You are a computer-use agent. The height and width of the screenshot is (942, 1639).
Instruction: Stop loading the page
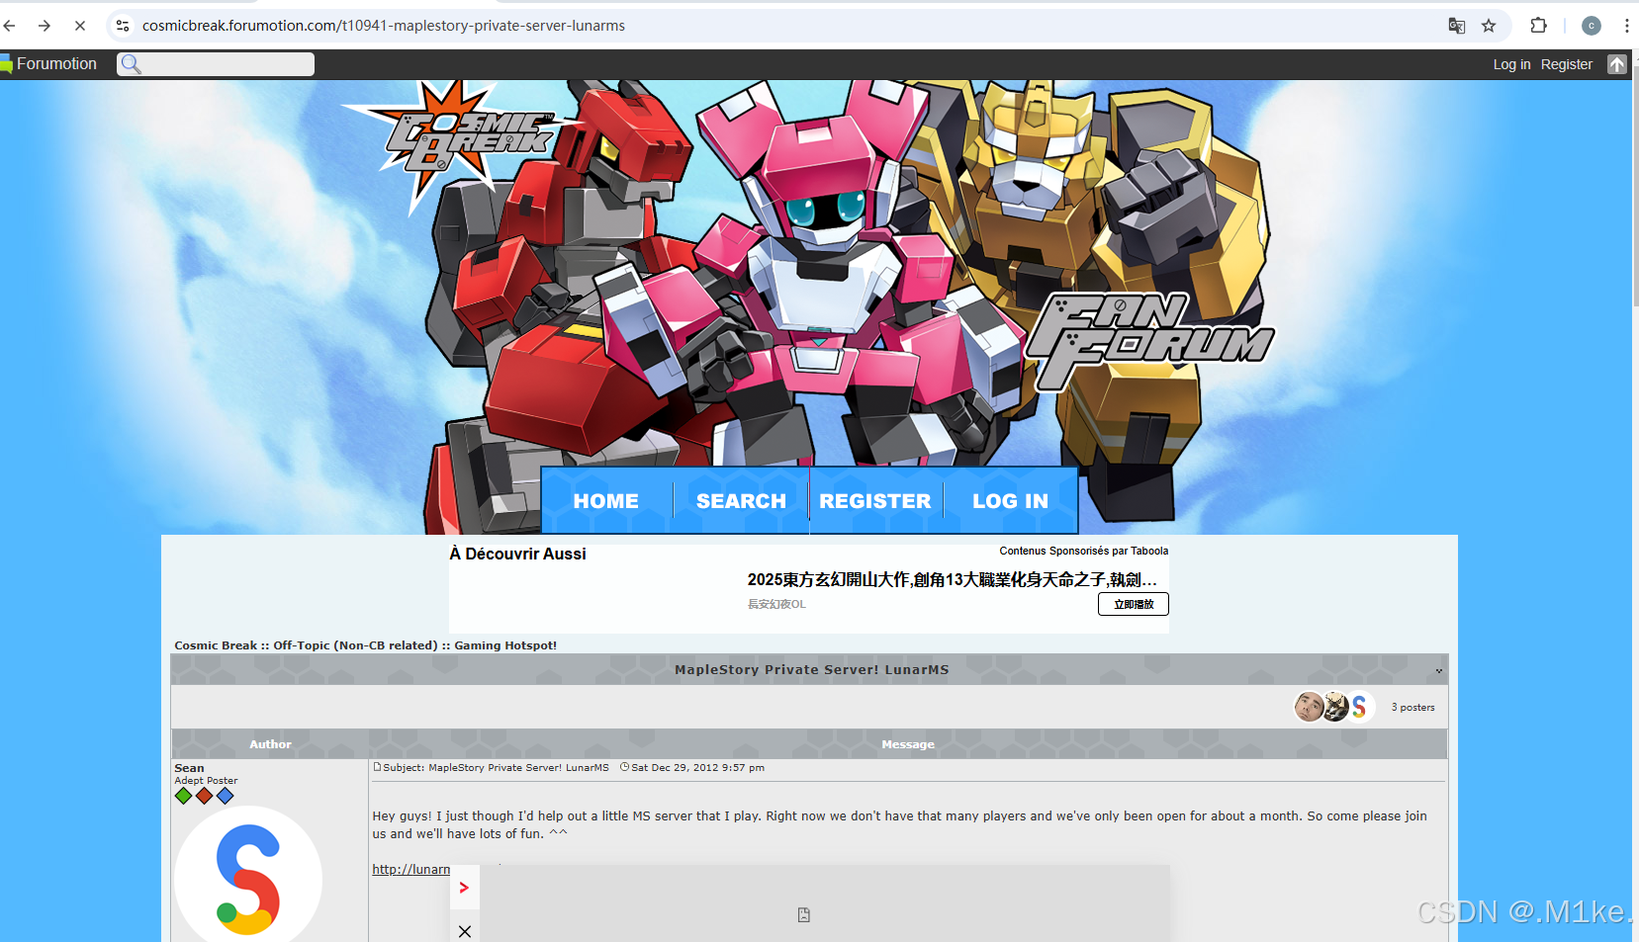point(80,26)
